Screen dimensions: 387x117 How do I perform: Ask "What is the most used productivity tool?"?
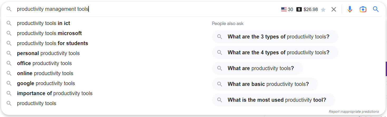click(x=277, y=100)
